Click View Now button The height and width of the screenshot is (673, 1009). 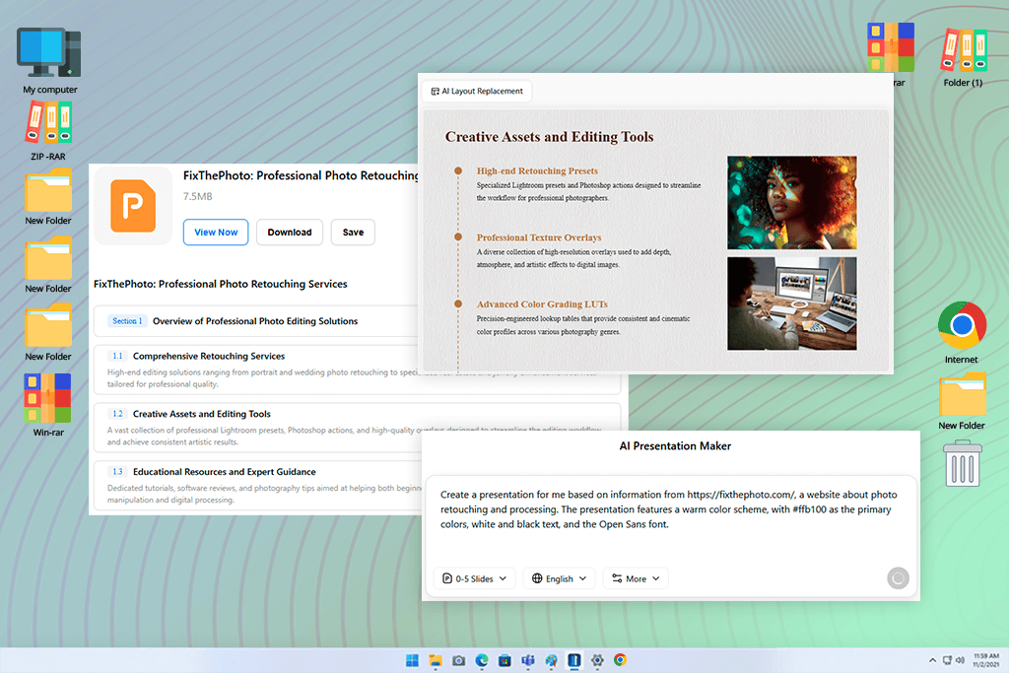pyautogui.click(x=216, y=233)
